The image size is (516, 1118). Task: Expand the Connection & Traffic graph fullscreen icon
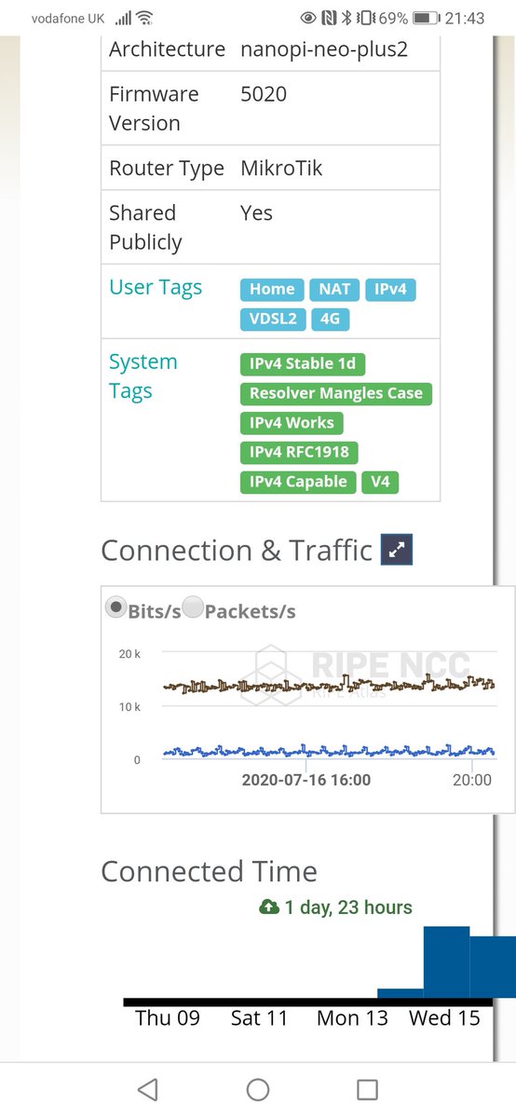398,550
